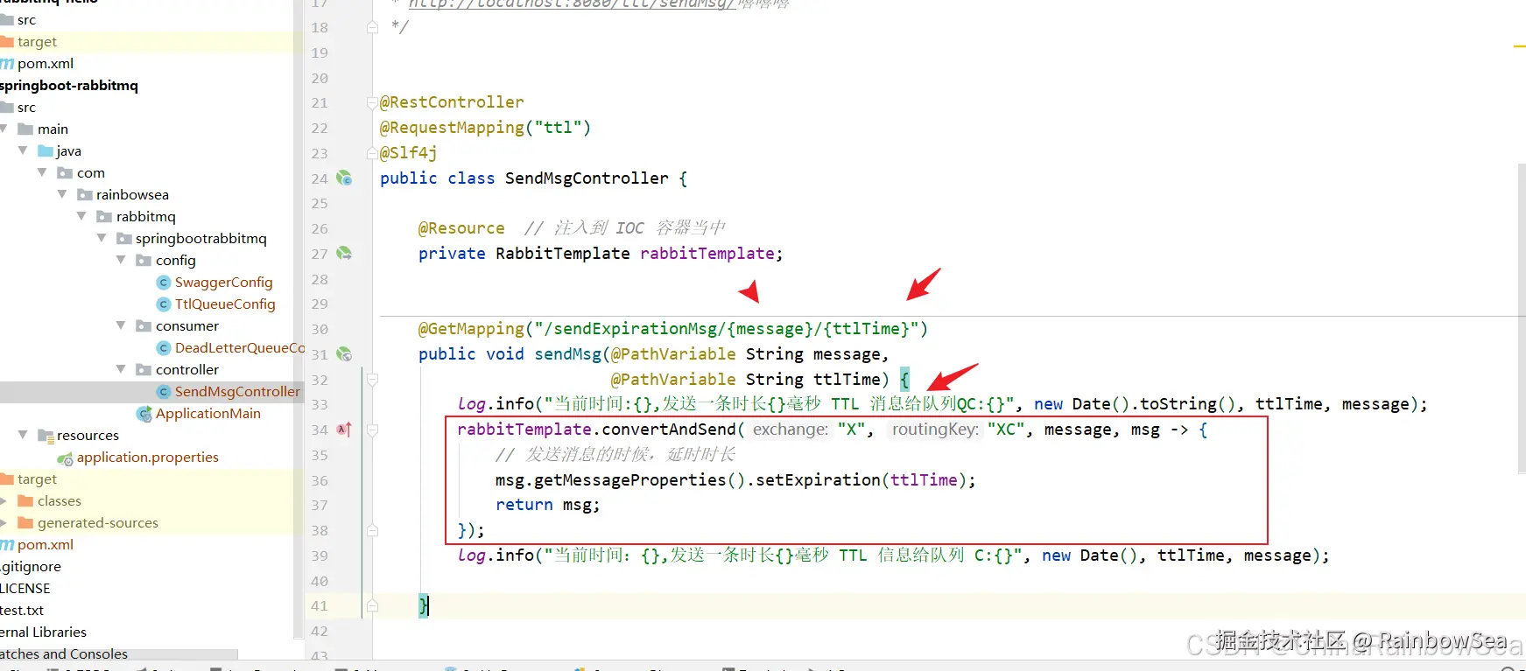The height and width of the screenshot is (671, 1526).
Task: Collapse the controller package node
Action: point(121,369)
